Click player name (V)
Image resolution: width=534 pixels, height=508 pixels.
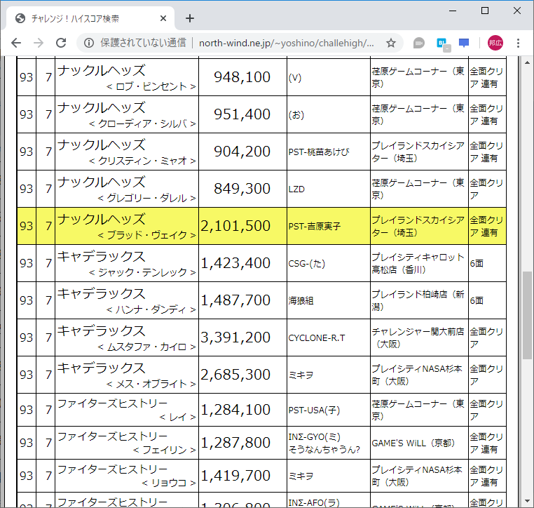point(295,78)
